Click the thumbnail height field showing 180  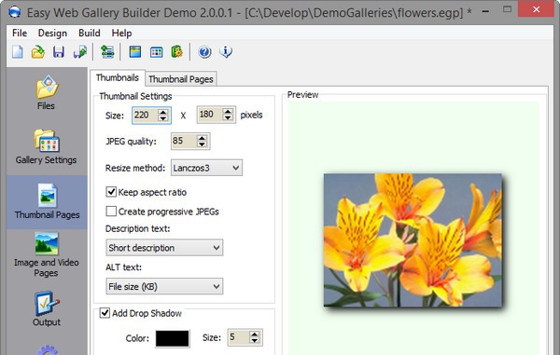click(210, 115)
